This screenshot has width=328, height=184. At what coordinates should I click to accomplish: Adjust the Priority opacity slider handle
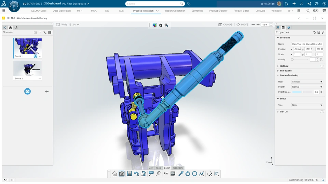tap(302, 92)
